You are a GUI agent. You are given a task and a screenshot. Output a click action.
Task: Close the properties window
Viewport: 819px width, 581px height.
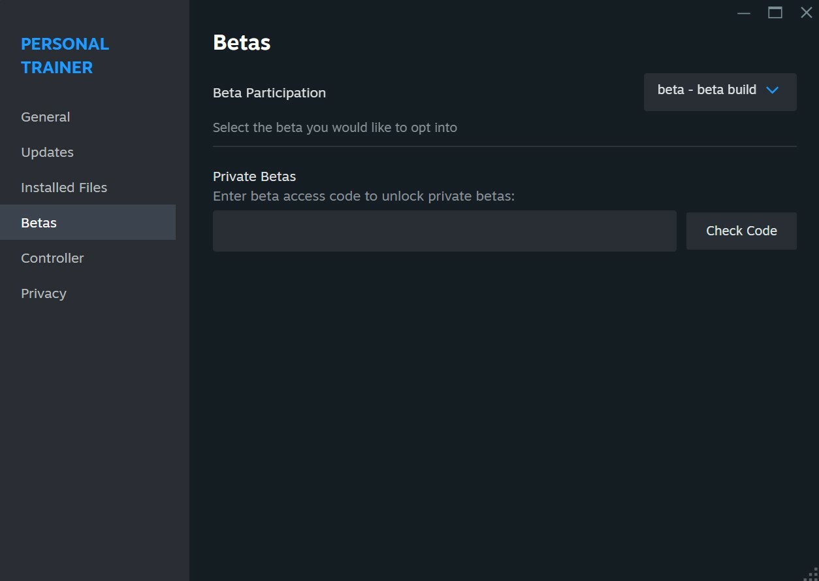tap(807, 12)
